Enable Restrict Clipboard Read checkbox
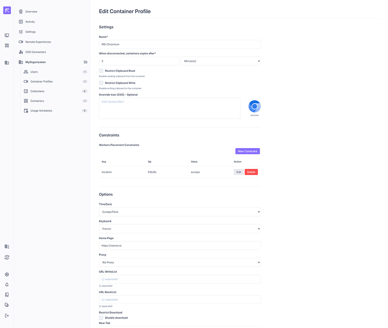Viewport: 388px width, 328px height. click(x=101, y=71)
